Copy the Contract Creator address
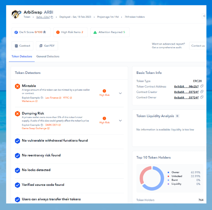 [202, 92]
